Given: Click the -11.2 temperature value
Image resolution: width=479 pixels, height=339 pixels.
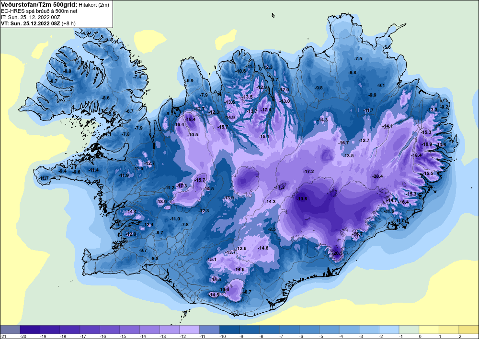Looking at the screenshot, I should click(x=169, y=188).
